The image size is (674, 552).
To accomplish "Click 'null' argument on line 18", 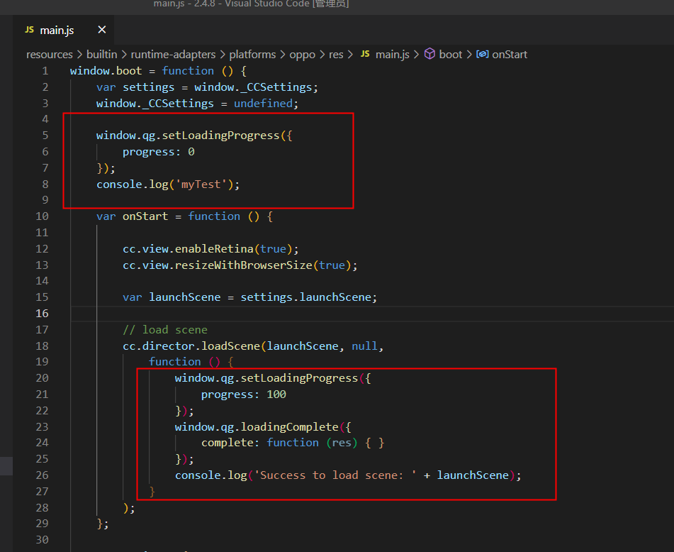I will pyautogui.click(x=364, y=346).
